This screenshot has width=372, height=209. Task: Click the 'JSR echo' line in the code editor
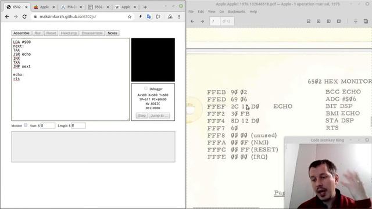[x=22, y=54]
